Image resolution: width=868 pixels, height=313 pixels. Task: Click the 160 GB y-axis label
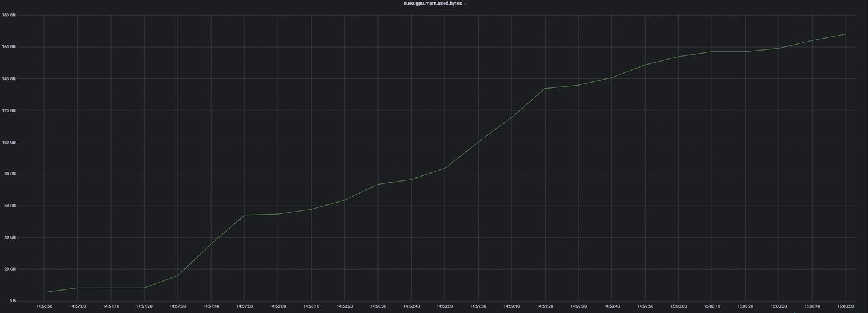[x=9, y=47]
